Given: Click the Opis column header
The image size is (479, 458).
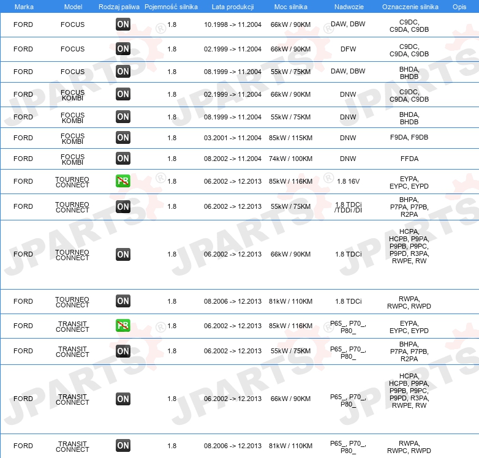Looking at the screenshot, I should pyautogui.click(x=459, y=7).
